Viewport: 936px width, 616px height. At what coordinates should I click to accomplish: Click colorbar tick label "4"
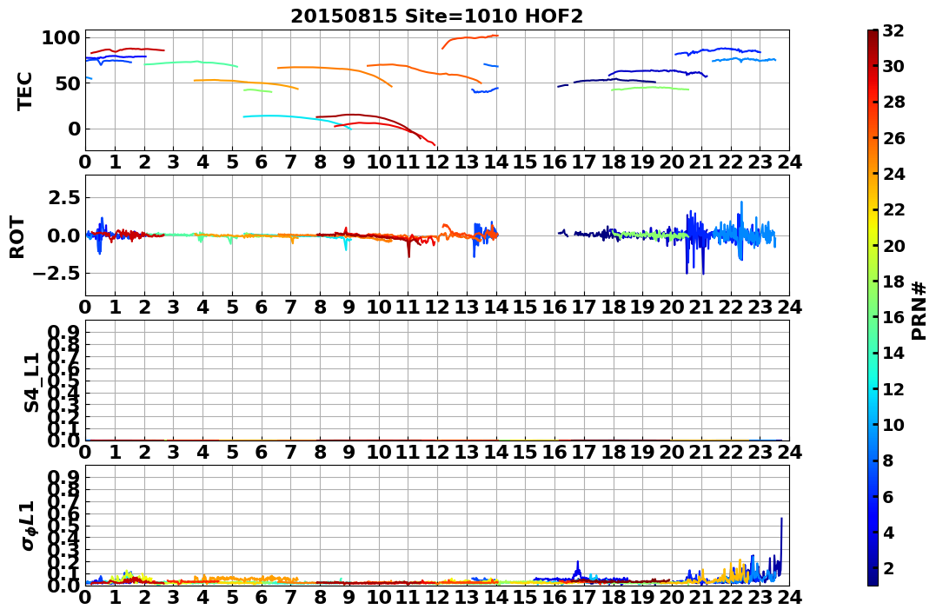click(888, 532)
